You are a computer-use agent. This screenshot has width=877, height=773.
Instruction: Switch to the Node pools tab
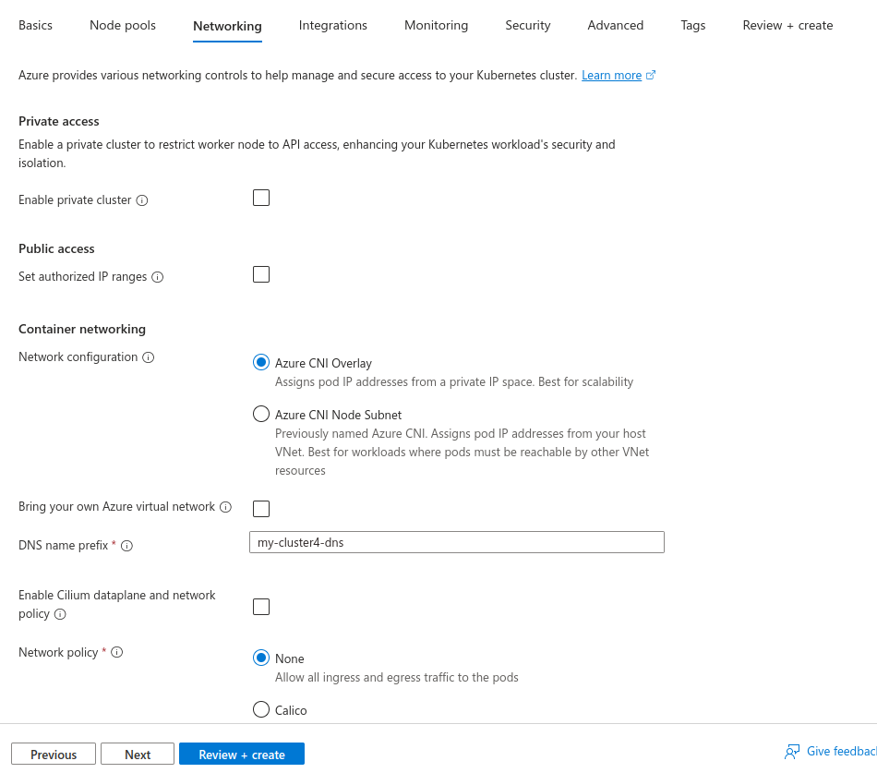pos(123,25)
